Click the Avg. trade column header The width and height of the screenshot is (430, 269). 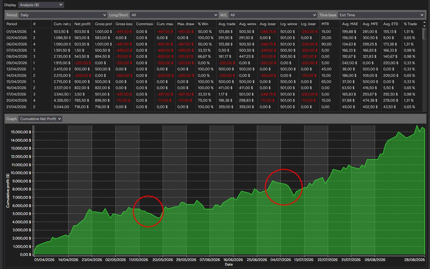click(227, 24)
